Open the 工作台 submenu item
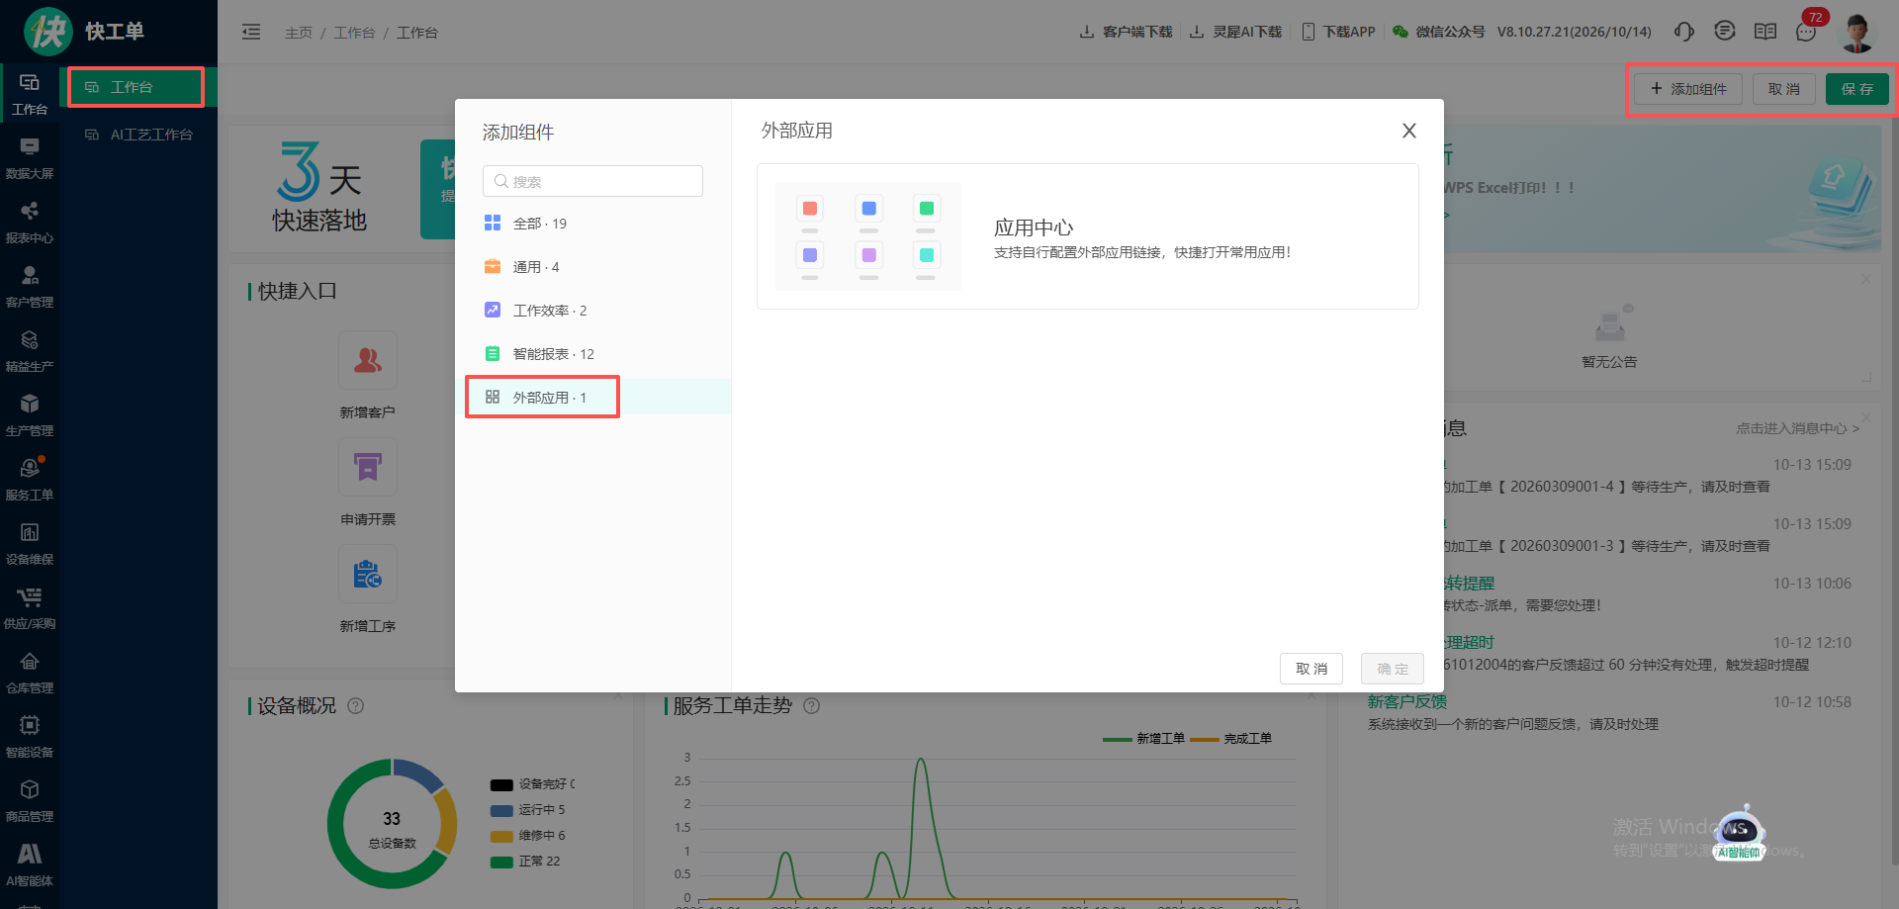1899x909 pixels. click(x=136, y=87)
